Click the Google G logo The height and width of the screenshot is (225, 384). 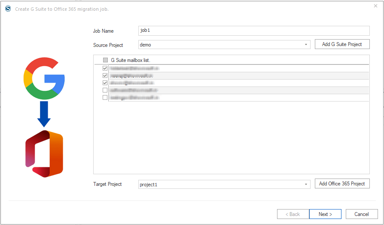click(x=44, y=78)
